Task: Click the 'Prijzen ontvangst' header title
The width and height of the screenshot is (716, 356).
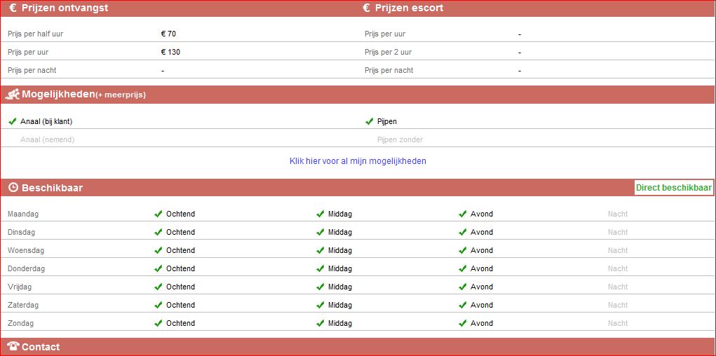Action: 65,8
